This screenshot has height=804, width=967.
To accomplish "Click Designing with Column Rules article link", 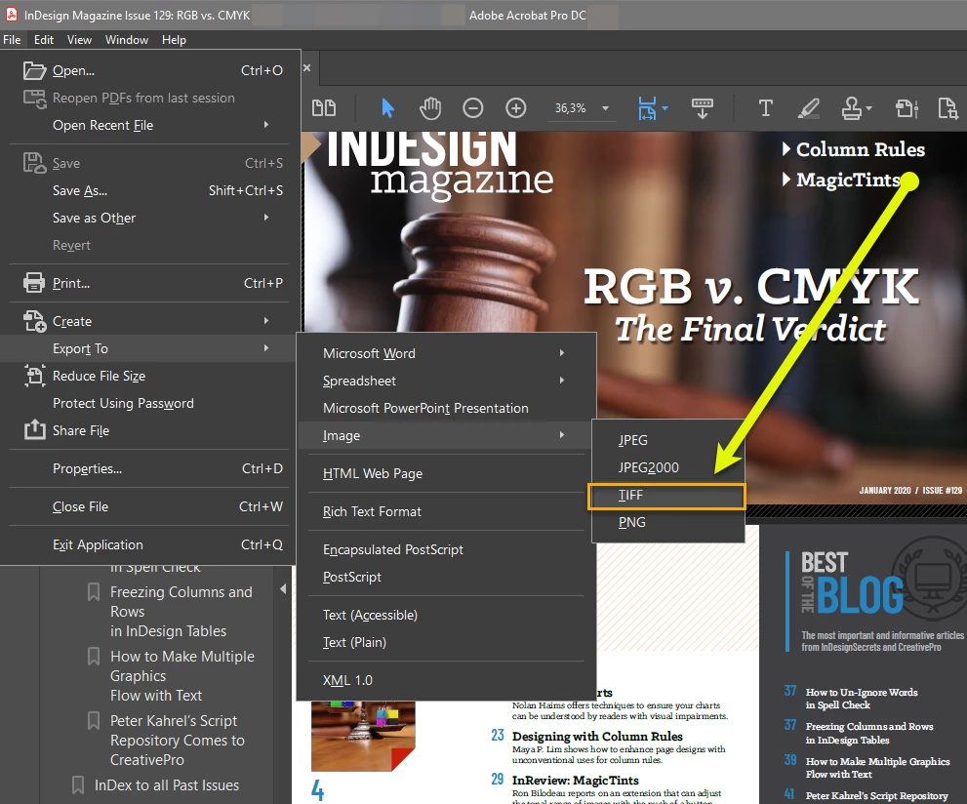I will (x=597, y=736).
